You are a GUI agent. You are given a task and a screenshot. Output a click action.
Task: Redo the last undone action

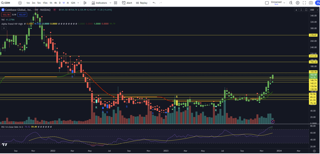click(x=161, y=3)
